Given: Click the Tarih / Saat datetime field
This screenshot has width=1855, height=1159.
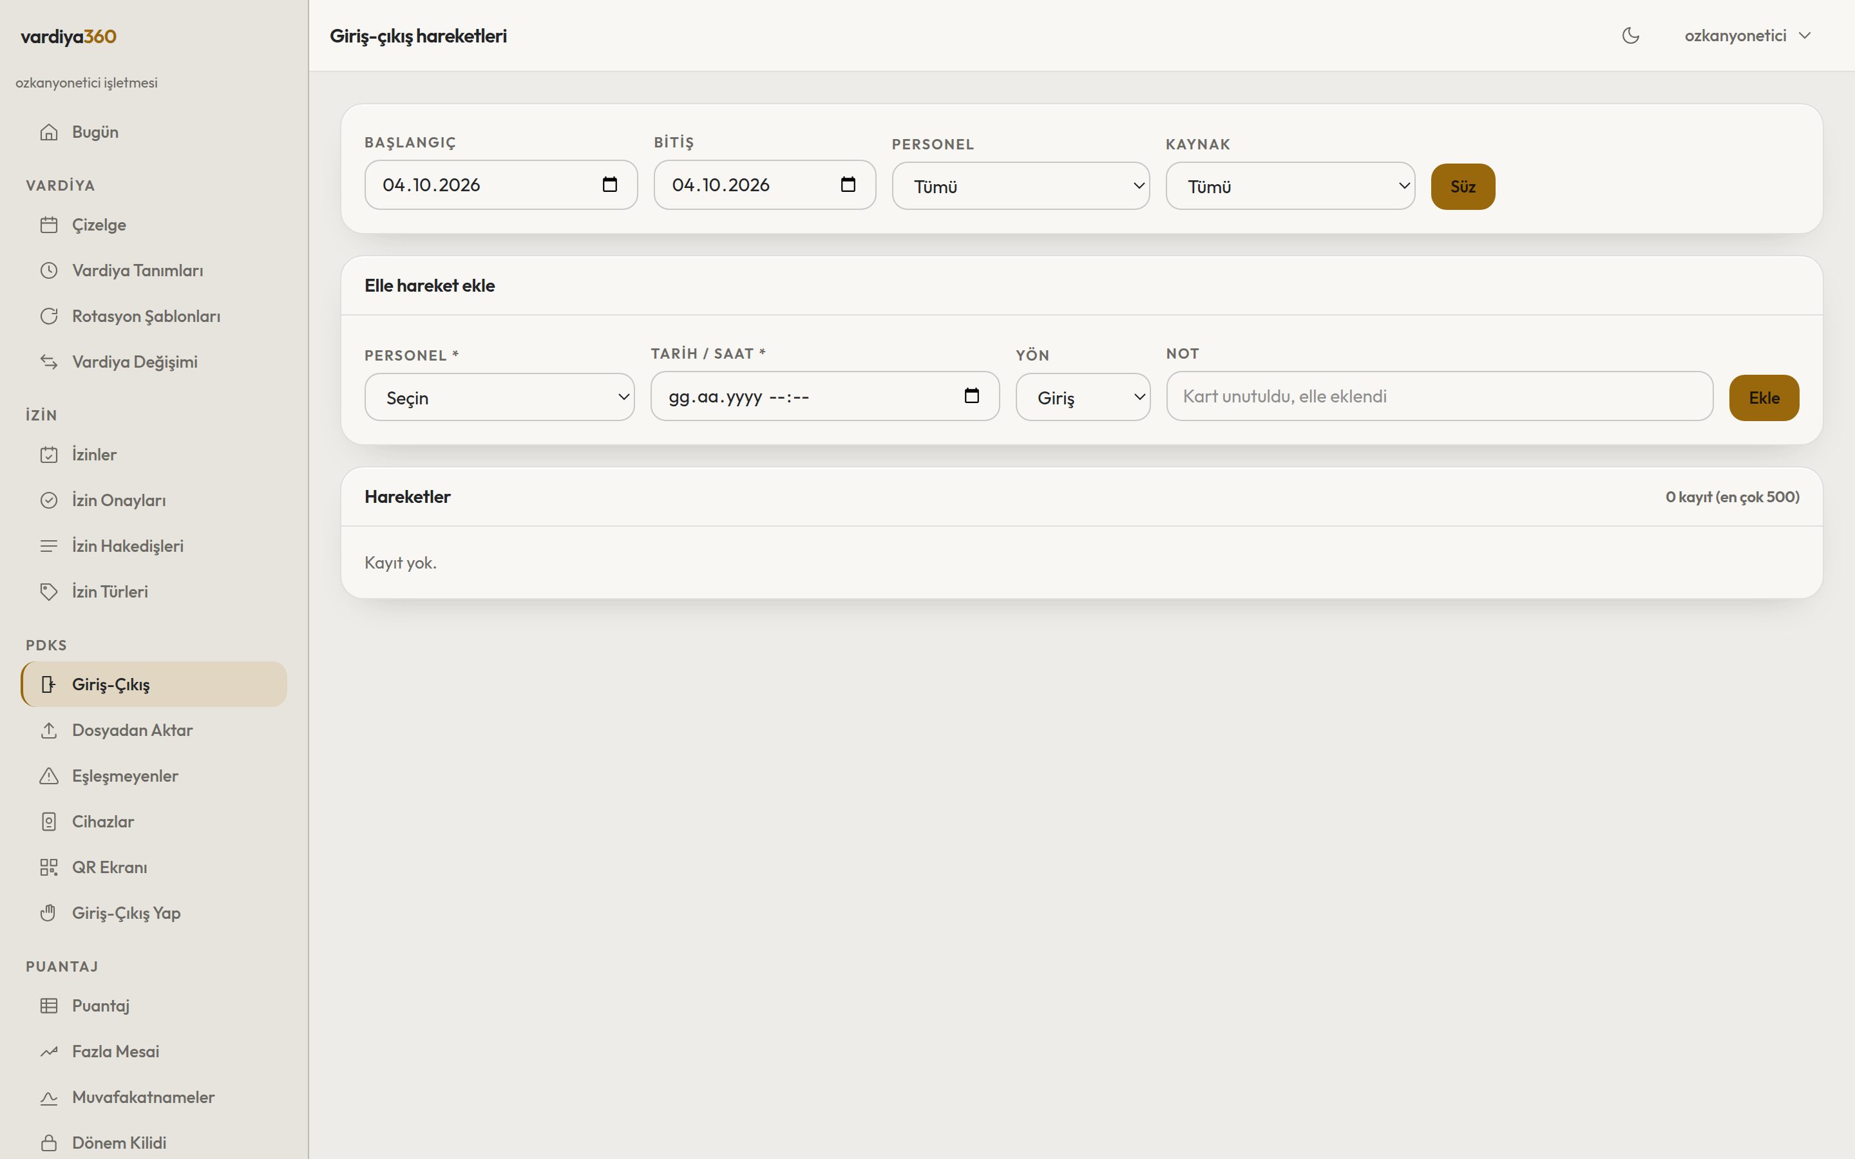Looking at the screenshot, I should [825, 396].
